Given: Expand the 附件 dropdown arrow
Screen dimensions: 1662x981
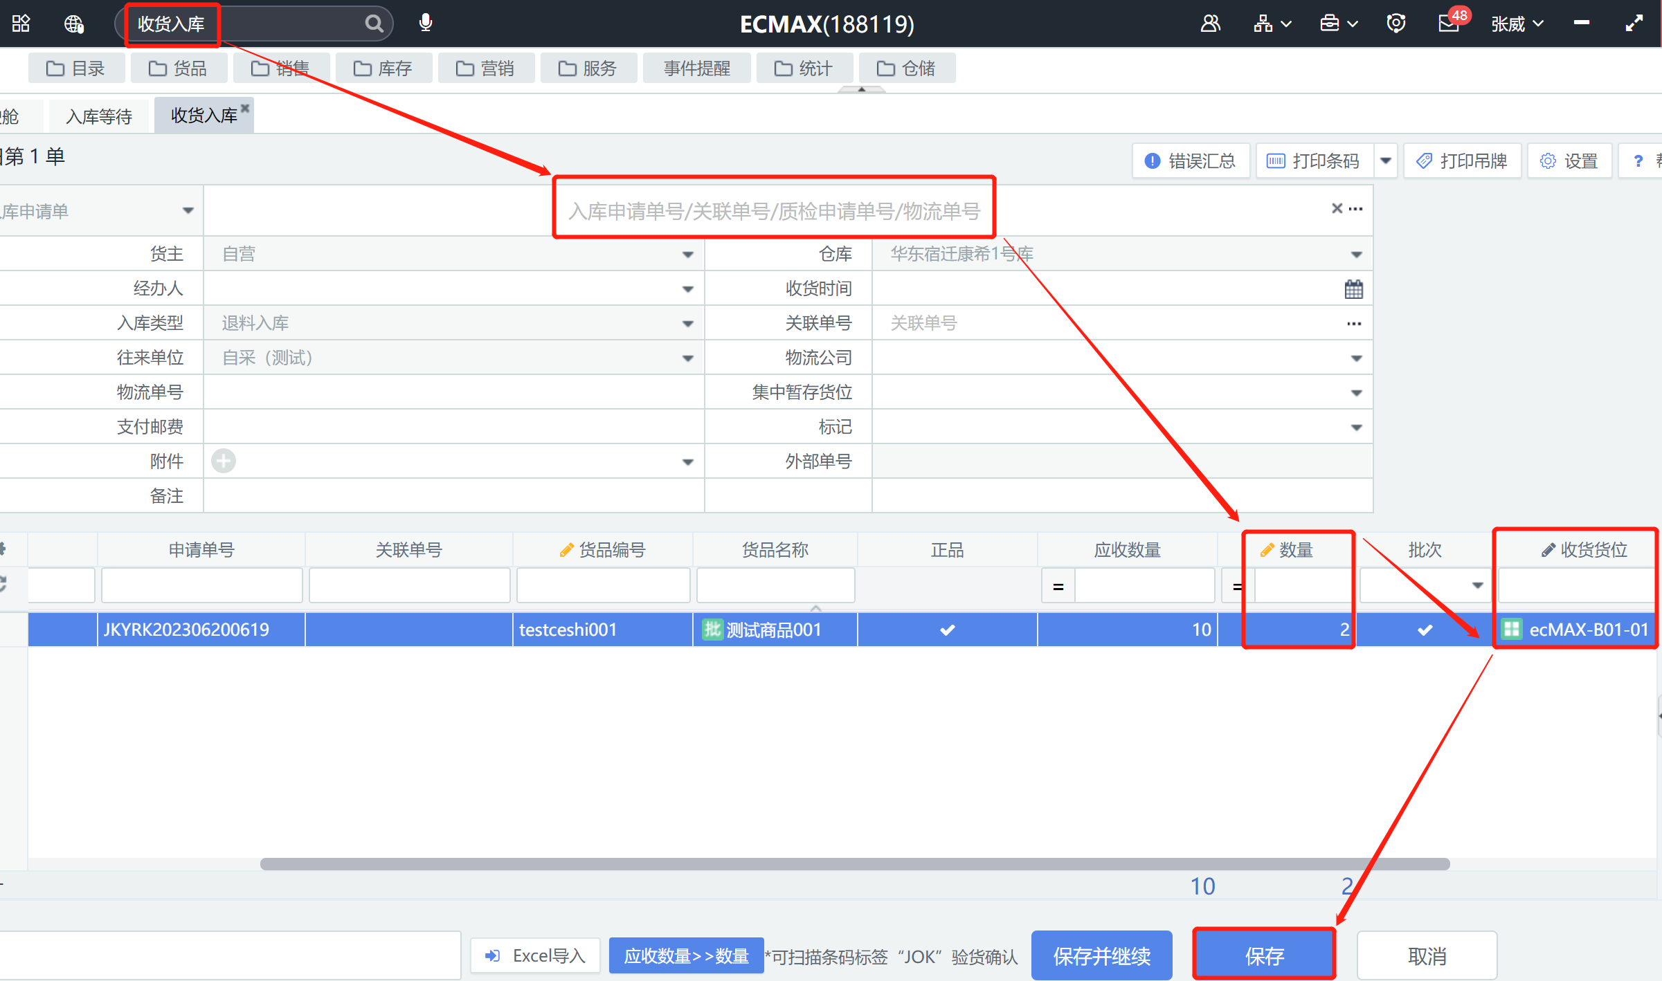Looking at the screenshot, I should (687, 461).
